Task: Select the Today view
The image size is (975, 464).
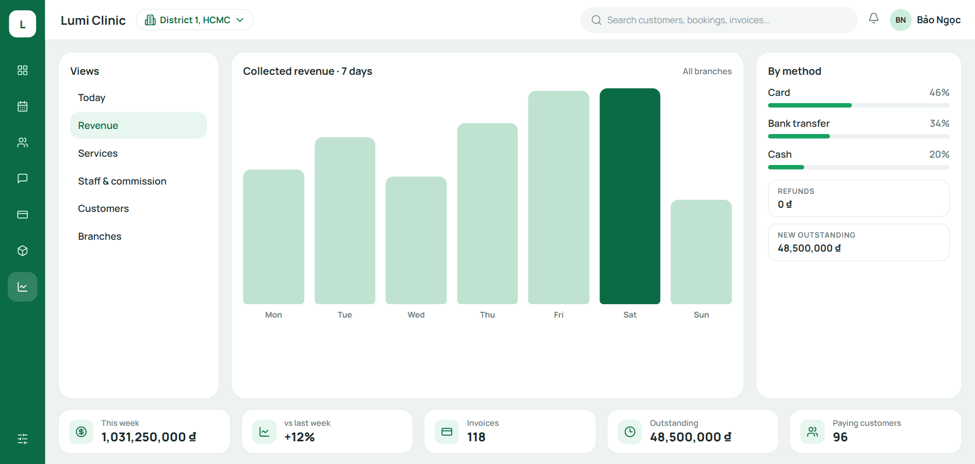Action: coord(138,97)
